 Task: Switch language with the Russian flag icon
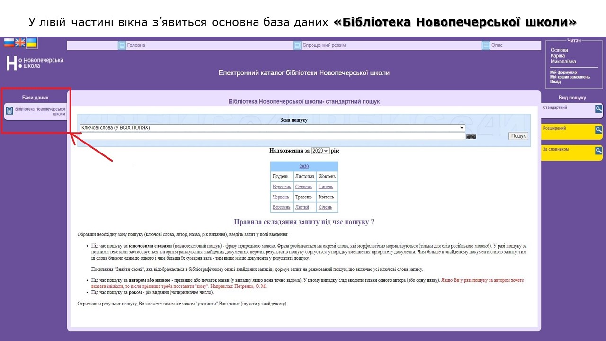click(x=9, y=43)
